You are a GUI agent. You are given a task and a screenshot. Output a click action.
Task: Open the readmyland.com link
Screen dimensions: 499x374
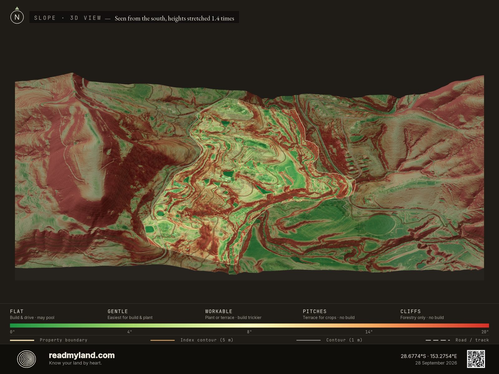point(82,355)
